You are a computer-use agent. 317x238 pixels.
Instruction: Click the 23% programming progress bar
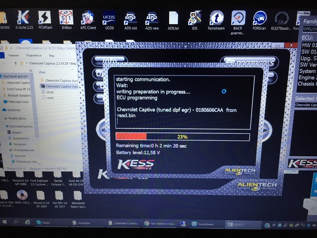pyautogui.click(x=182, y=137)
